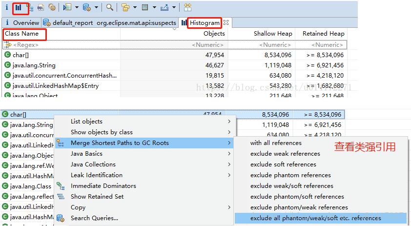Sort by the Retained Heap column header
The height and width of the screenshot is (226, 411).
[x=323, y=34]
